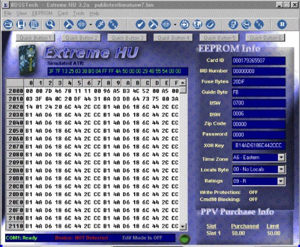Click the round B toolbar icon

[x=282, y=24]
